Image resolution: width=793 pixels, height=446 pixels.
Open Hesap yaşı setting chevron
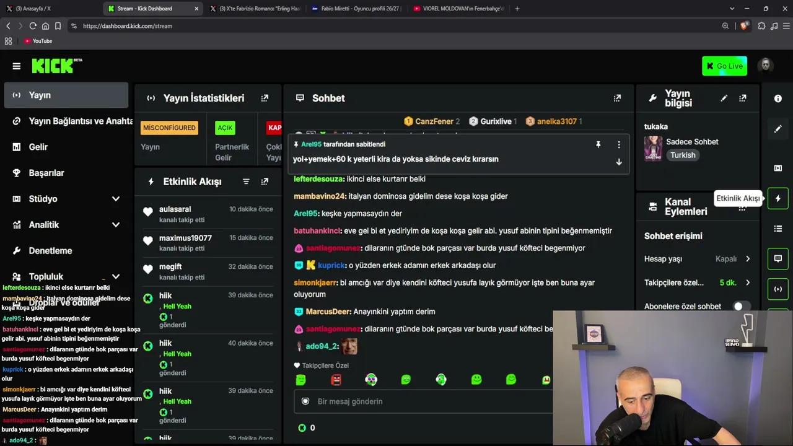click(x=748, y=259)
